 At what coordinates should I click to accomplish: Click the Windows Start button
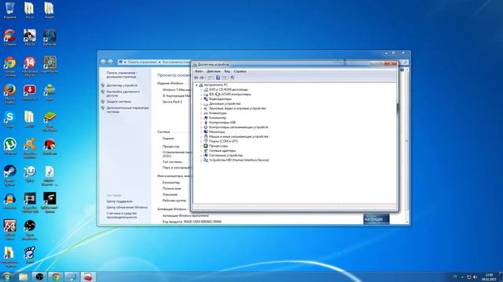pyautogui.click(x=7, y=277)
